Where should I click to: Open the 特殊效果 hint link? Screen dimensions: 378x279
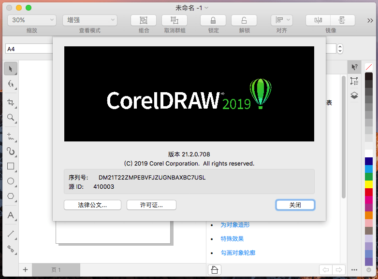232,239
